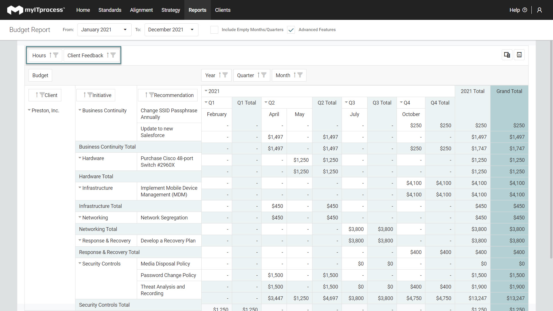Collapse the Networking initiative group
This screenshot has width=553, height=311.
point(80,217)
